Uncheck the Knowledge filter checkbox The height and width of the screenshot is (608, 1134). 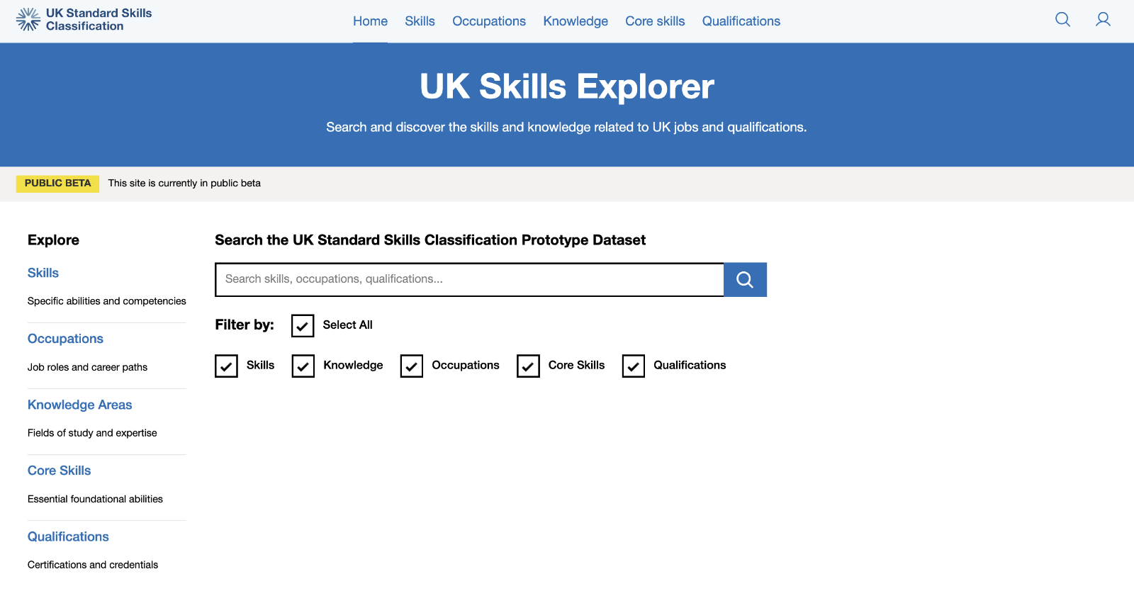303,366
